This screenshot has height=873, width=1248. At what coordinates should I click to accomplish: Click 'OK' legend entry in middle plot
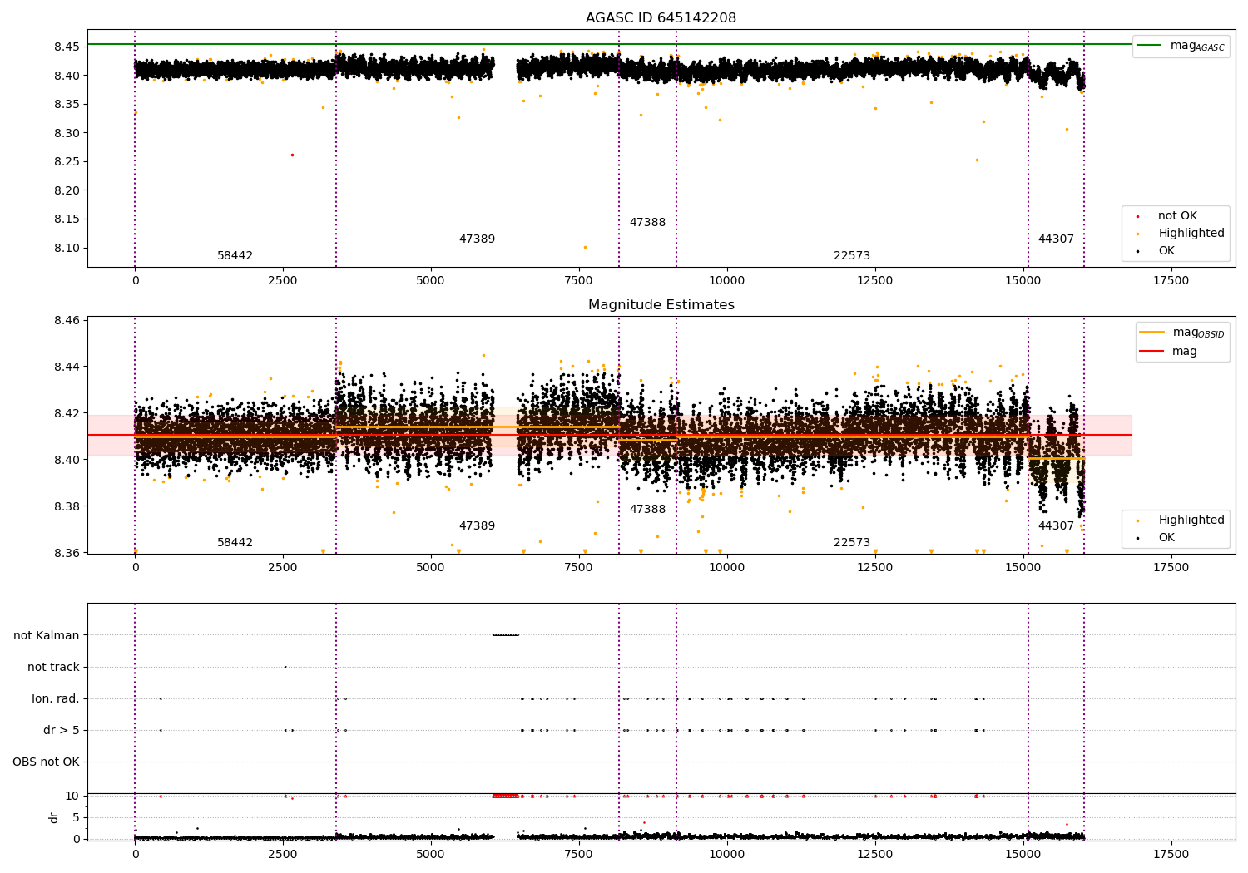(1156, 538)
